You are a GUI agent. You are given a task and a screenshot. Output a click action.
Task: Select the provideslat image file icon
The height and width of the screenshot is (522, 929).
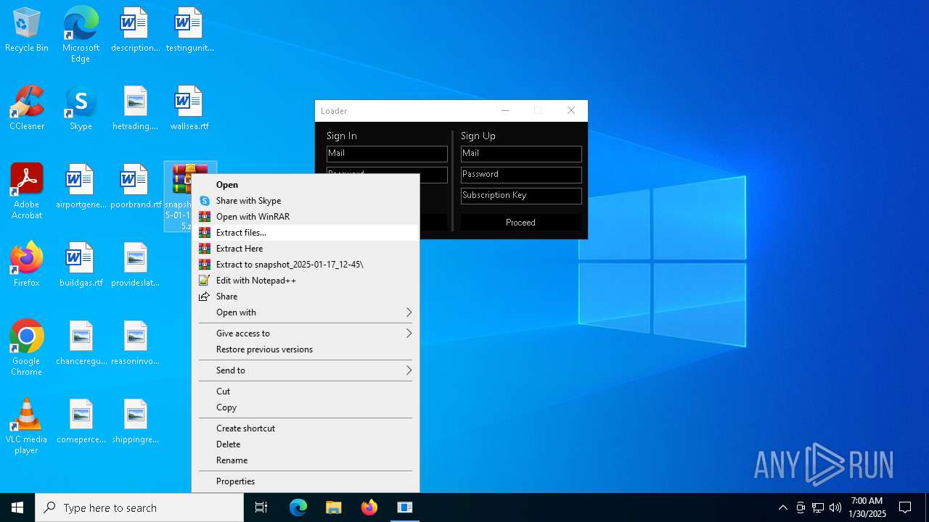(135, 265)
